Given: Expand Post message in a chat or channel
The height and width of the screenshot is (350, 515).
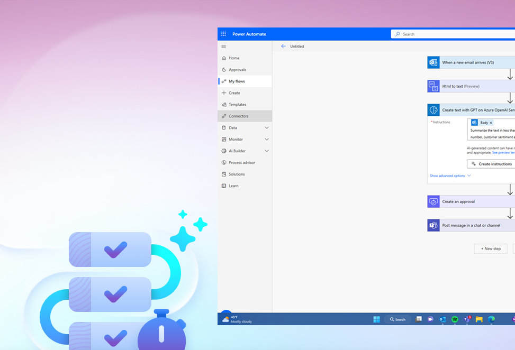Looking at the screenshot, I should [471, 225].
